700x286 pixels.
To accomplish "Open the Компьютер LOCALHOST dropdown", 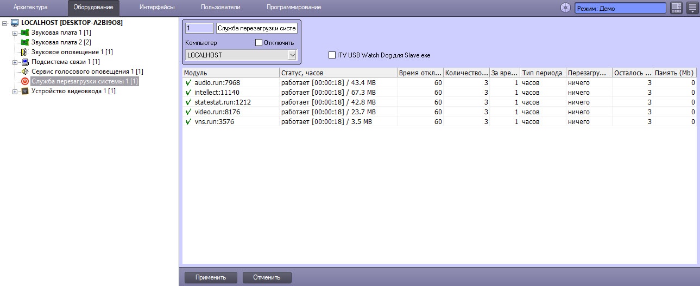I will (x=241, y=55).
